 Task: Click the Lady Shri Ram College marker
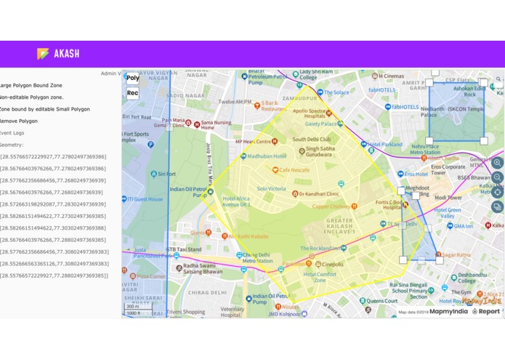pos(296,74)
